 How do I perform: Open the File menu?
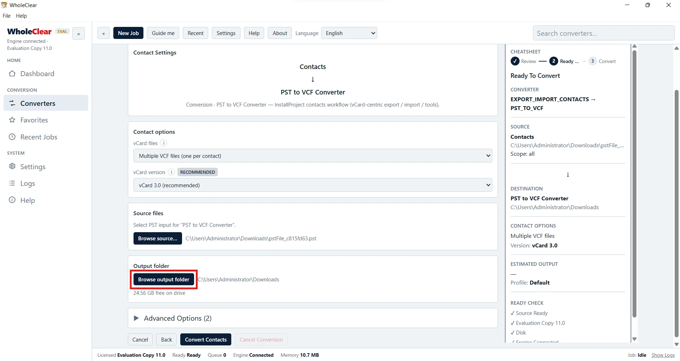(x=7, y=16)
